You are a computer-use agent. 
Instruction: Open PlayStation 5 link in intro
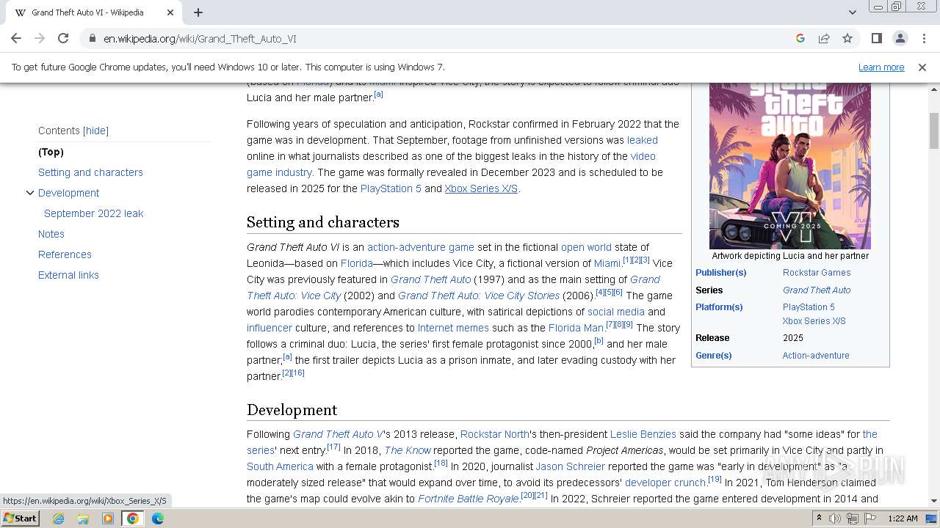(x=391, y=188)
